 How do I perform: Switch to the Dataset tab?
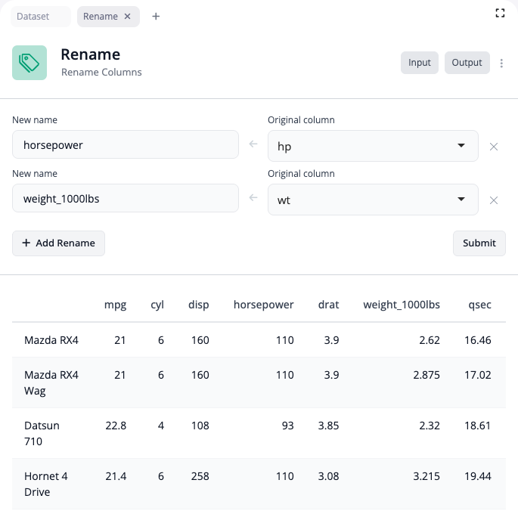click(33, 17)
